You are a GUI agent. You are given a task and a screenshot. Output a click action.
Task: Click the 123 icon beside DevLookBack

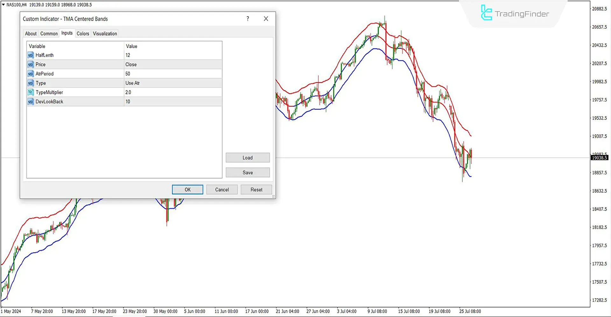point(31,101)
